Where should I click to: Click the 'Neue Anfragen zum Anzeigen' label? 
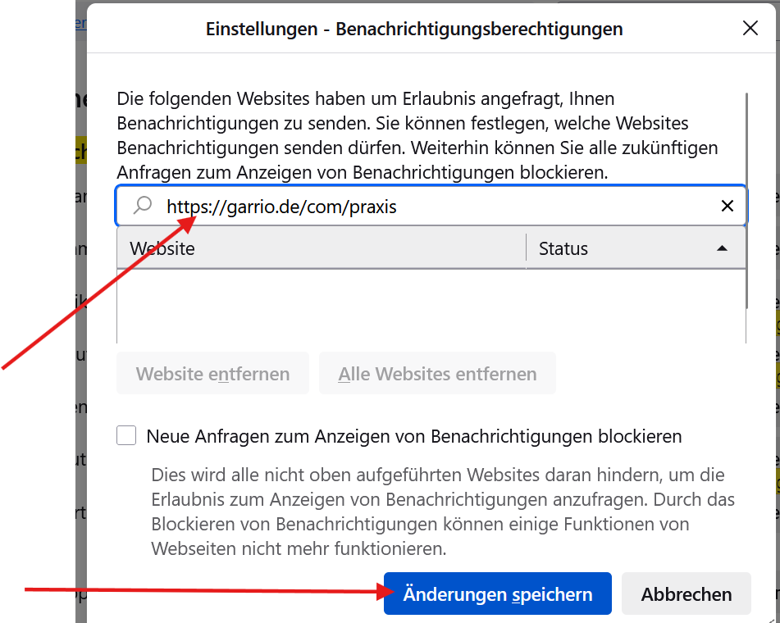pyautogui.click(x=414, y=436)
